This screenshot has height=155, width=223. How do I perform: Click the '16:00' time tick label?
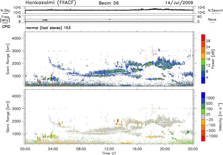137,149
